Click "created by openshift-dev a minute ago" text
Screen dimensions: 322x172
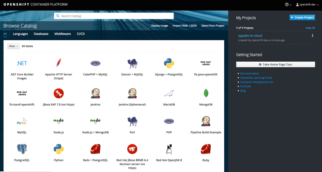point(261,40)
